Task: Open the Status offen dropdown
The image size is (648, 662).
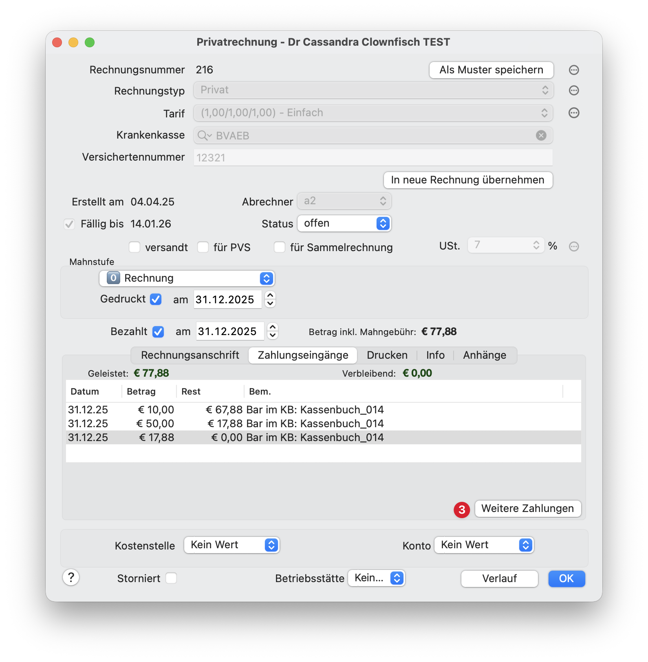Action: 344,223
